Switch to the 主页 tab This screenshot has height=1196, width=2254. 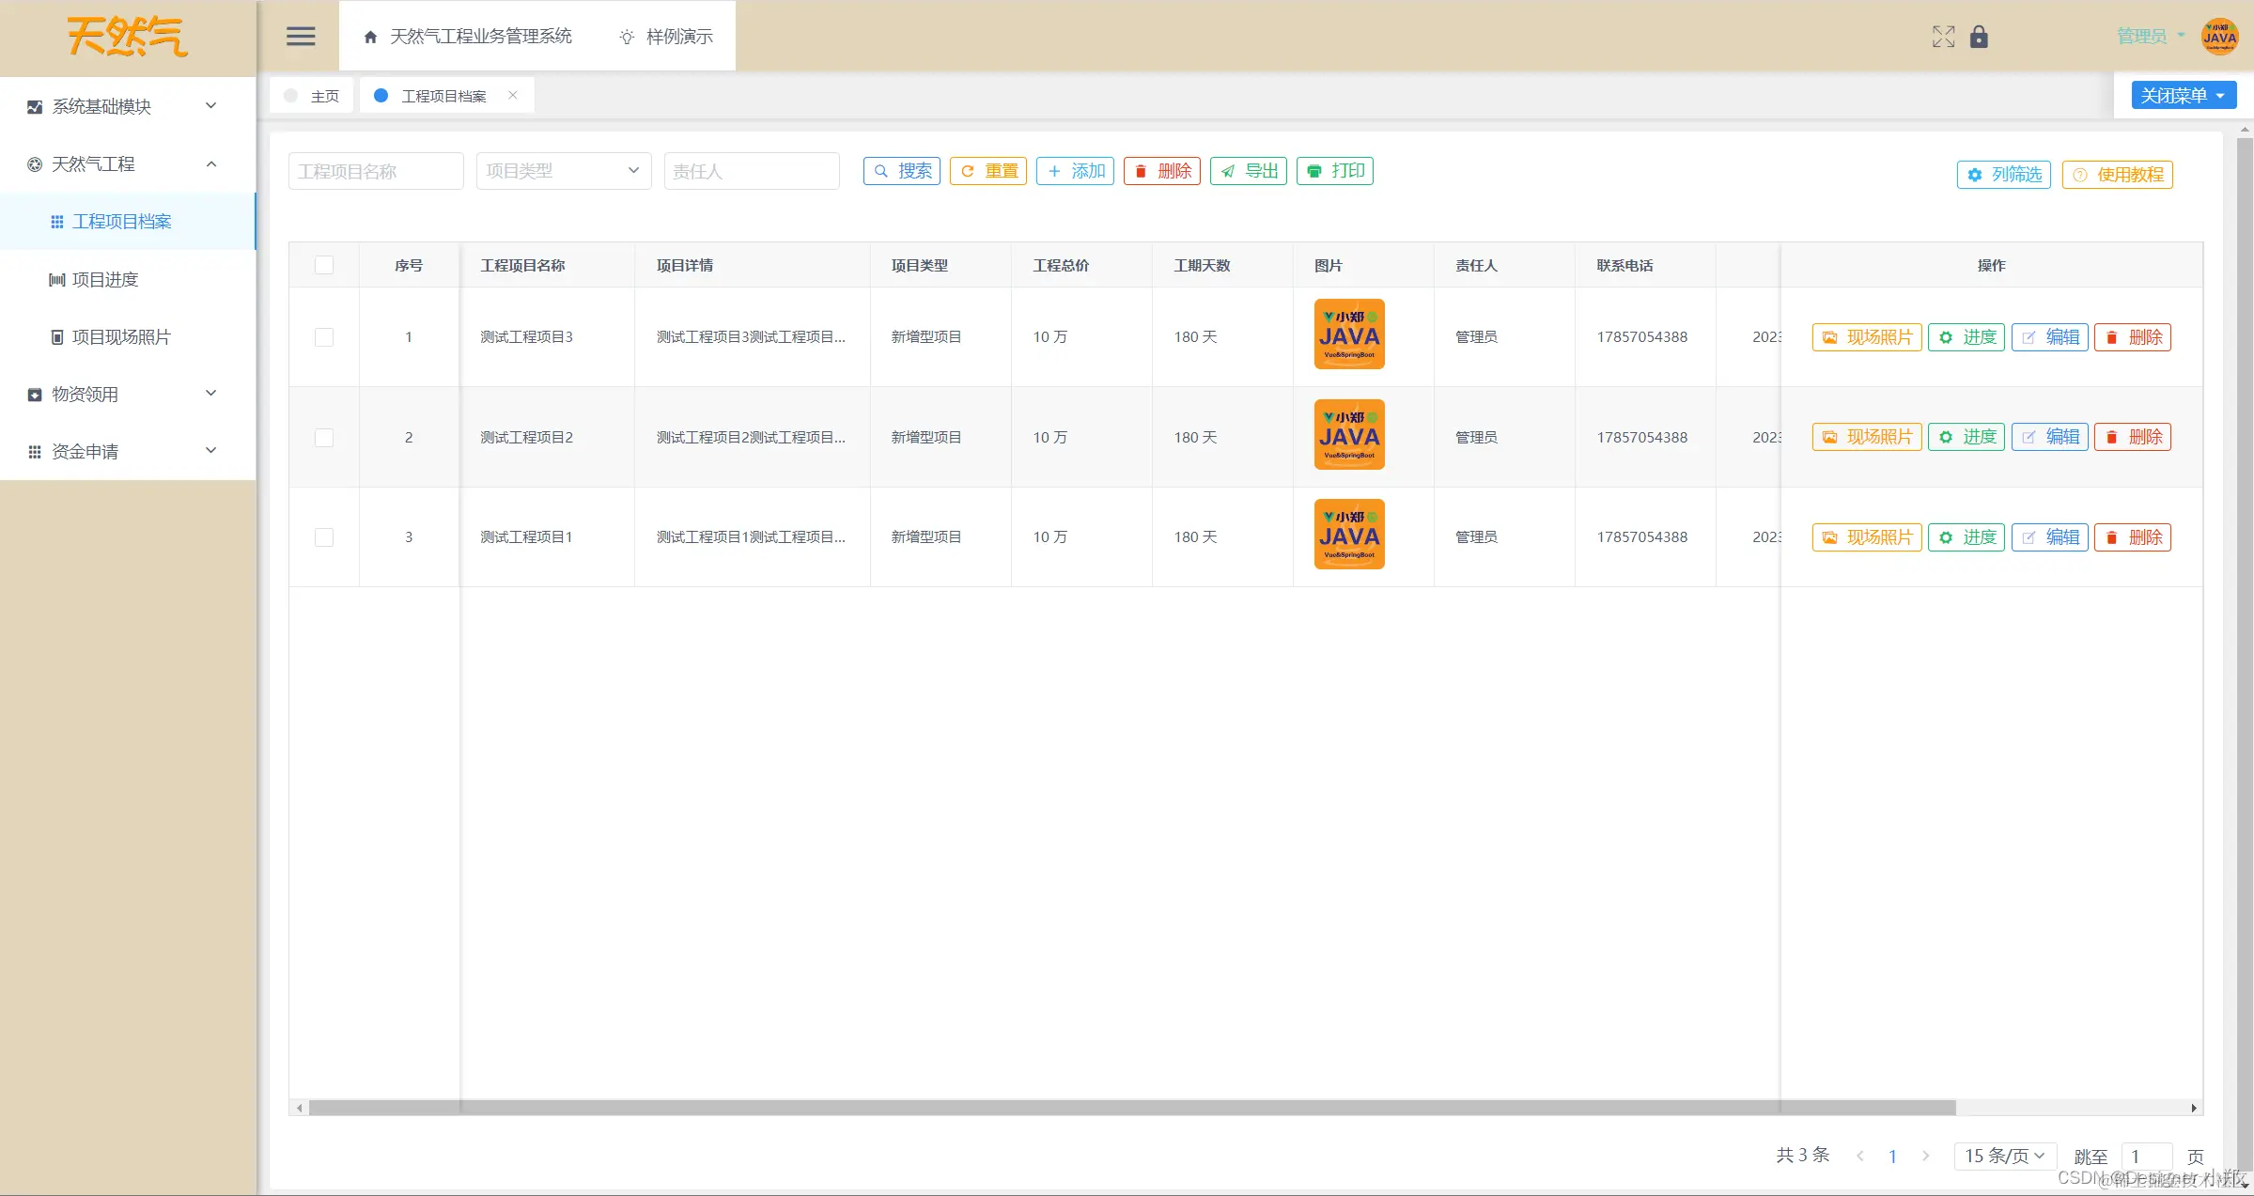click(x=323, y=96)
